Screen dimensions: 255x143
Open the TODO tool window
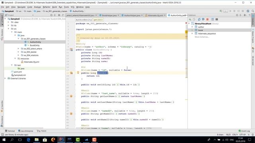[42, 131]
